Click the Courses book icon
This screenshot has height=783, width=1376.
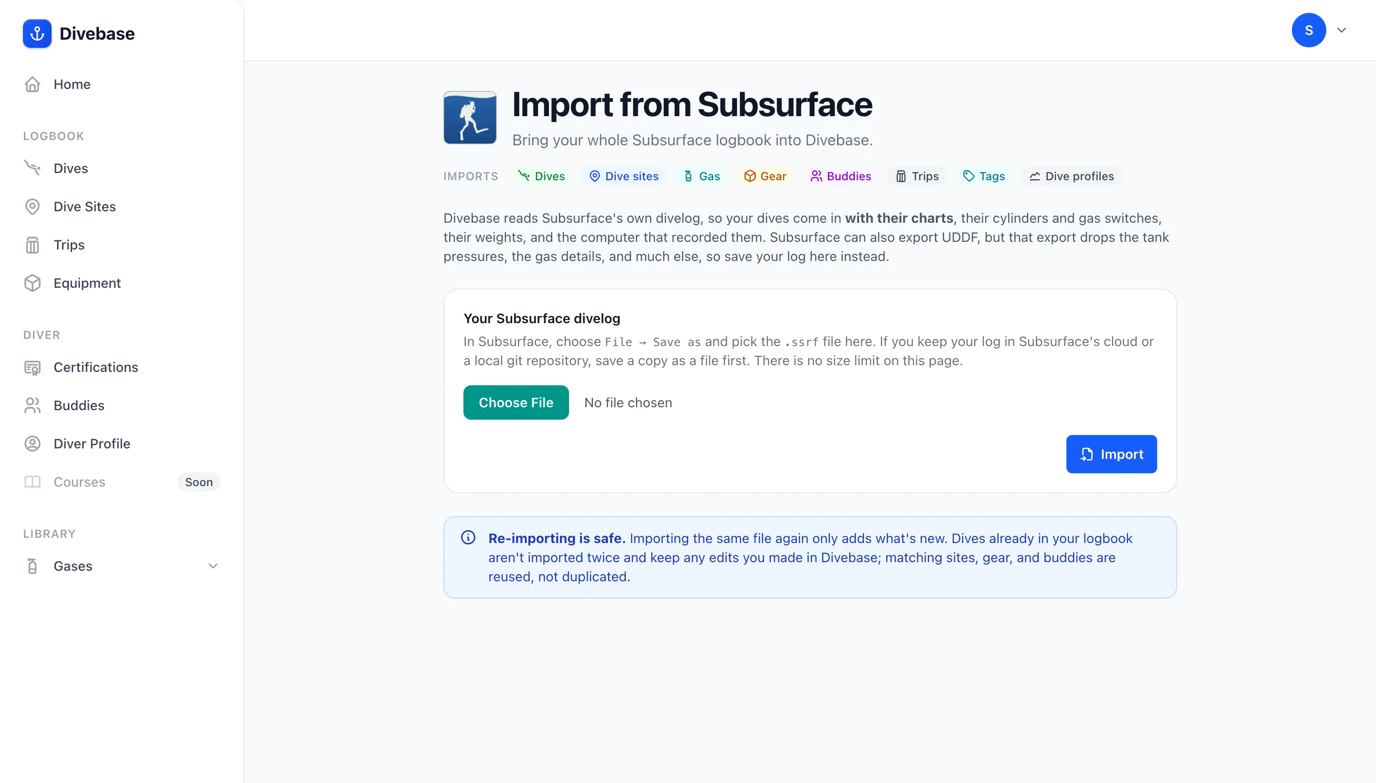(32, 482)
